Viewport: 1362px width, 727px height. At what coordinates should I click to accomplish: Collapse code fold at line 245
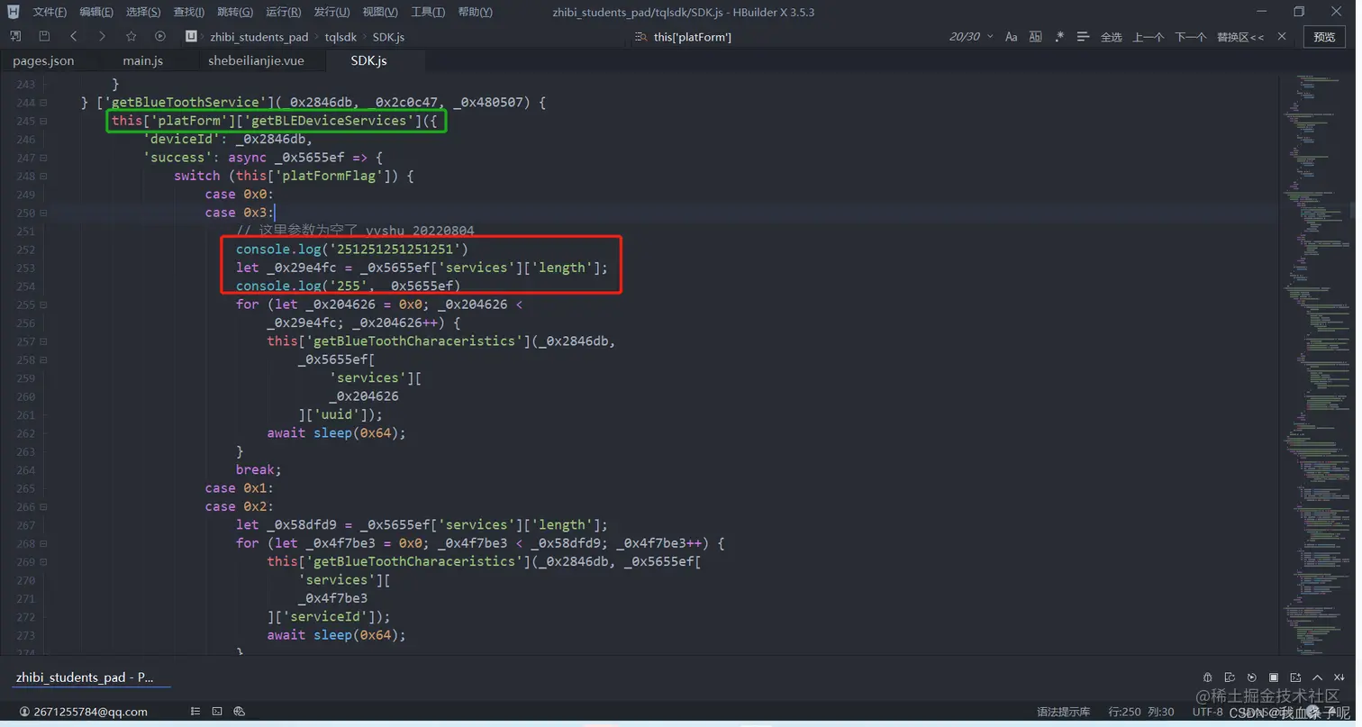click(x=44, y=121)
